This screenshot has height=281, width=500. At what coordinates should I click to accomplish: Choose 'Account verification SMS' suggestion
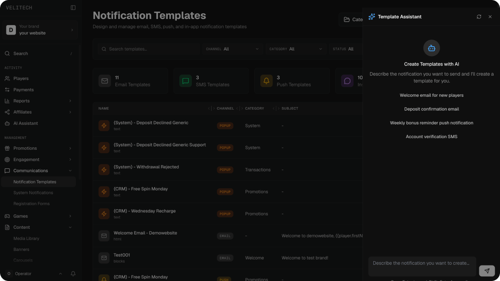(431, 137)
